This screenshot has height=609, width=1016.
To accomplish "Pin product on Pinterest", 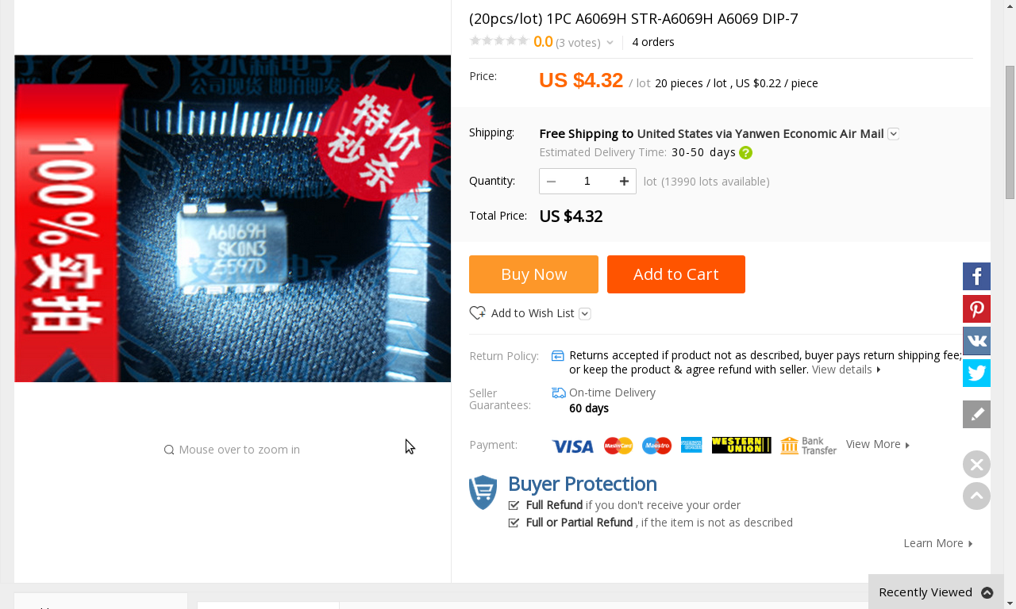I will pyautogui.click(x=976, y=309).
